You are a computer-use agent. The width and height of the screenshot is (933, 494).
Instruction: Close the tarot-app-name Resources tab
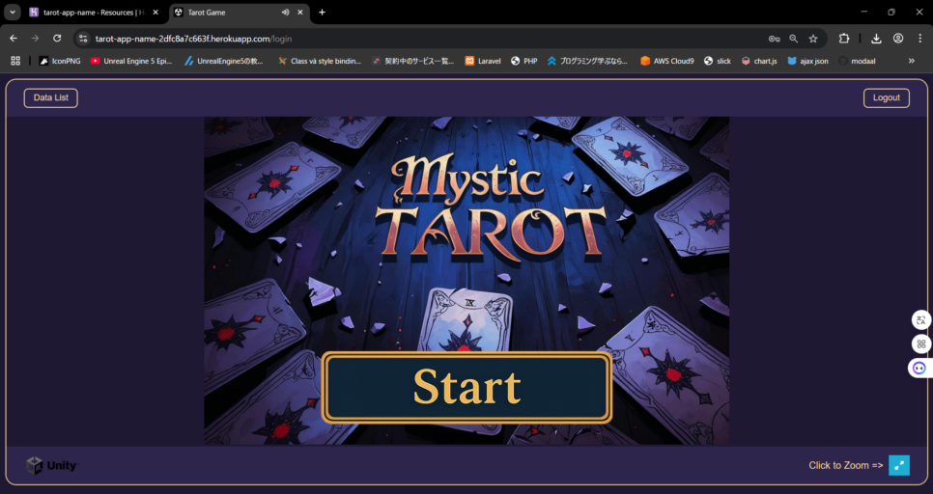click(155, 13)
